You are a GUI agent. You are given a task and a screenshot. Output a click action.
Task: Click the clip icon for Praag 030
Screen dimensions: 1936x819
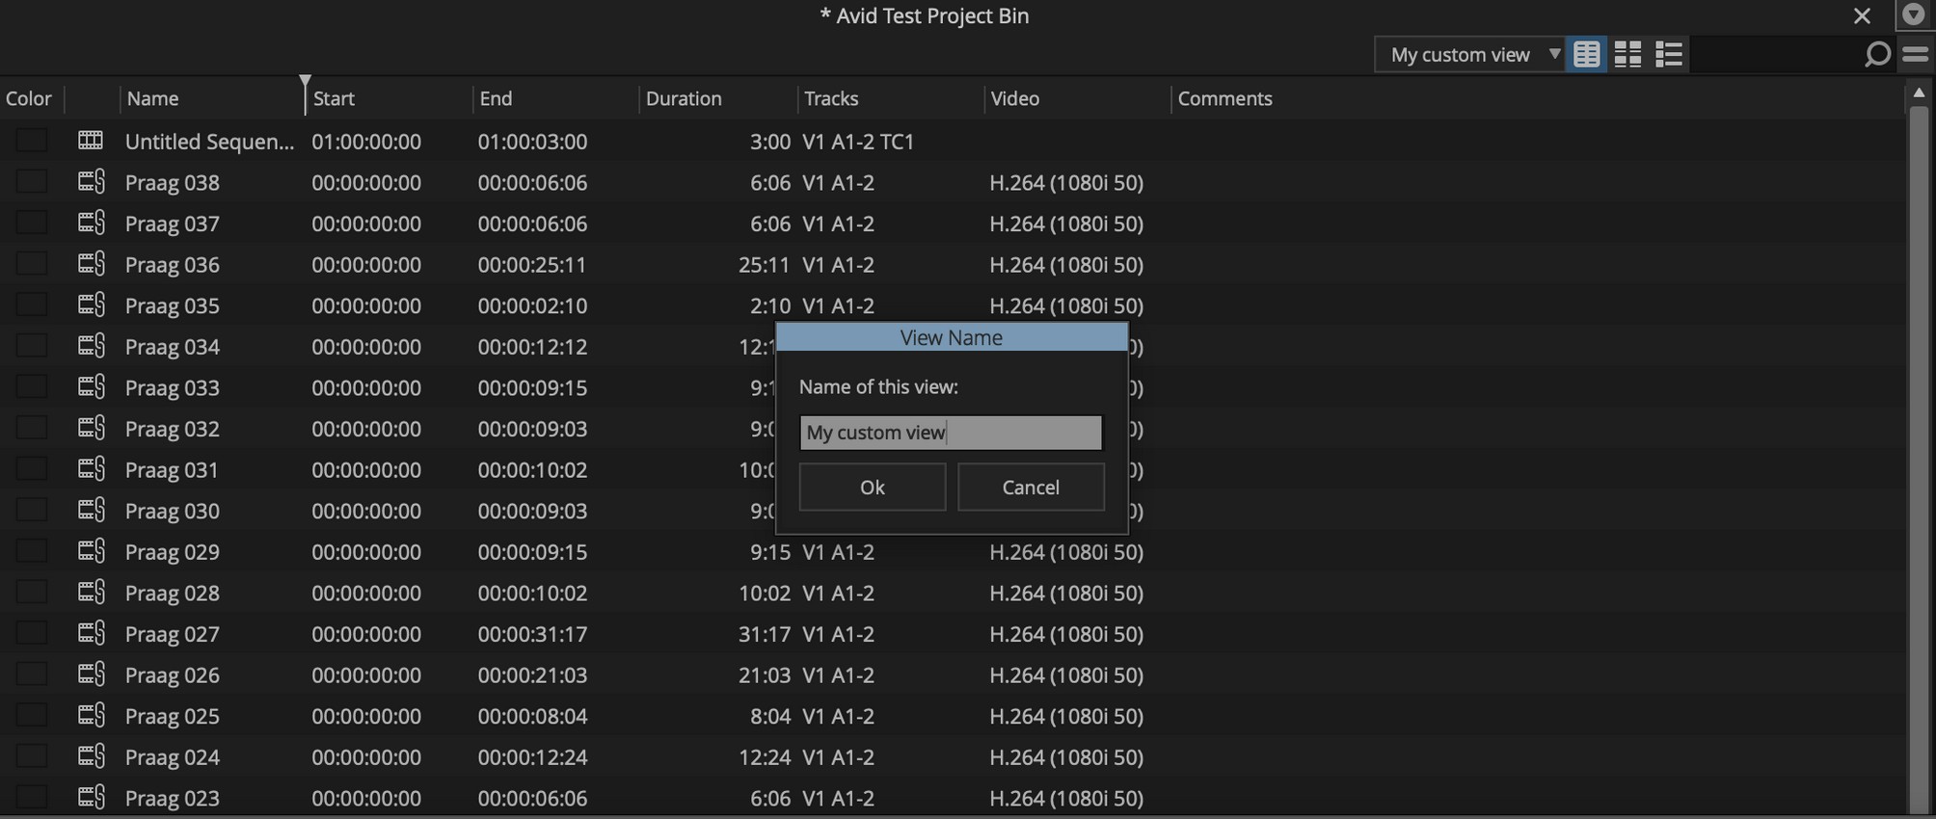click(92, 510)
